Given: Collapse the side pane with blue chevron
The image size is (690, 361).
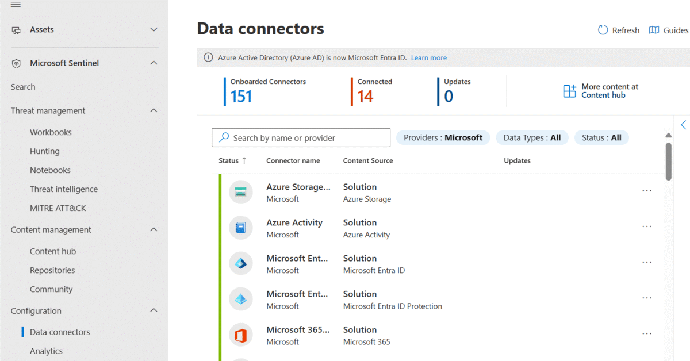Looking at the screenshot, I should coord(683,125).
